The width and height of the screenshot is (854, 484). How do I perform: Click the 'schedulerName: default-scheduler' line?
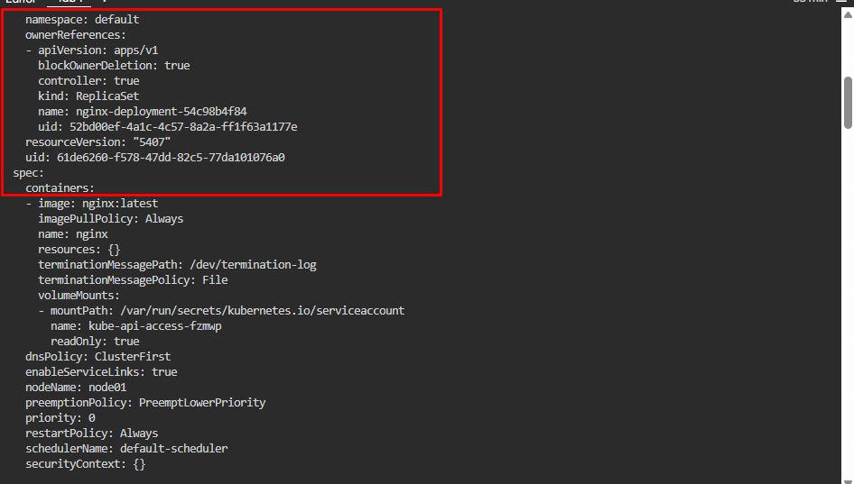pyautogui.click(x=126, y=448)
